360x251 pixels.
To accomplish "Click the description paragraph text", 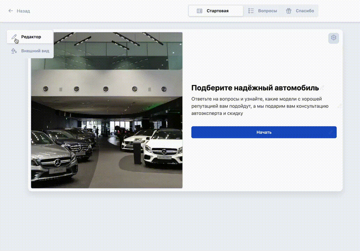I will coord(260,106).
